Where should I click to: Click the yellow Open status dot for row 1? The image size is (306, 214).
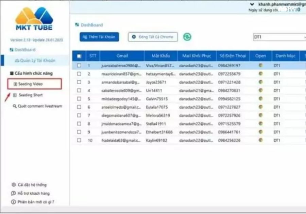pyautogui.click(x=260, y=66)
